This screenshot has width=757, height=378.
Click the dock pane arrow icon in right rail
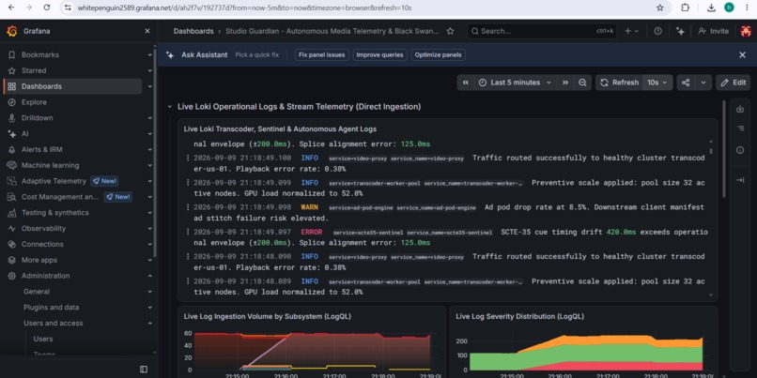(739, 180)
